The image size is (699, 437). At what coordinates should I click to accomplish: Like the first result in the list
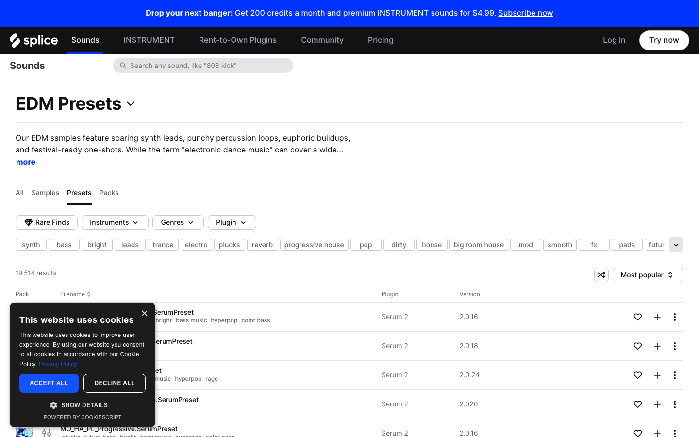click(x=638, y=317)
